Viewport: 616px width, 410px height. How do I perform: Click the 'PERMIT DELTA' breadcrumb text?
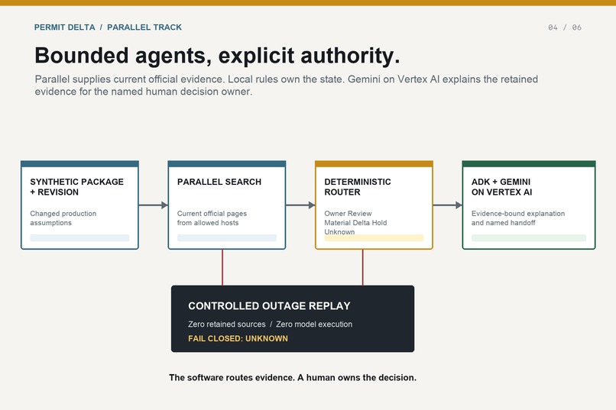tap(64, 27)
